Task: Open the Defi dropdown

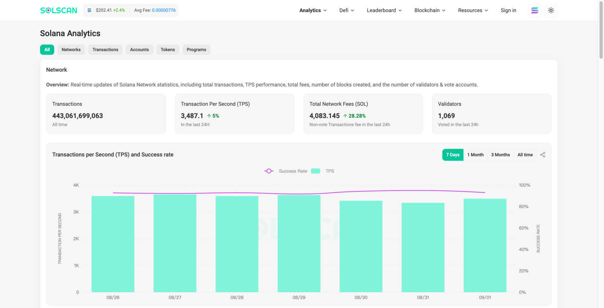Action: (347, 10)
